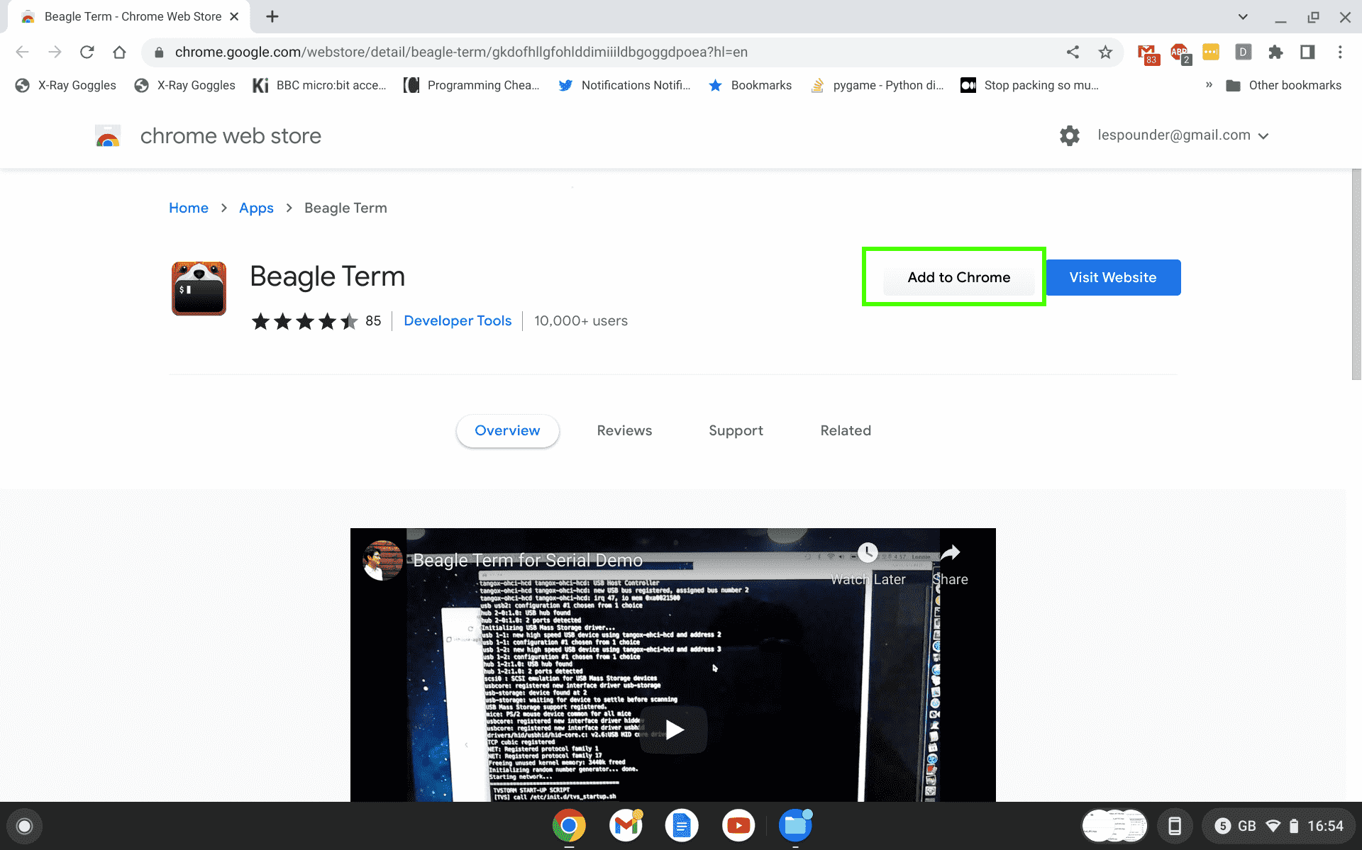Open the Reviews tab

coord(624,429)
